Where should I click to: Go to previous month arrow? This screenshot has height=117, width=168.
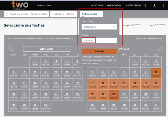pyautogui.click(x=11, y=48)
